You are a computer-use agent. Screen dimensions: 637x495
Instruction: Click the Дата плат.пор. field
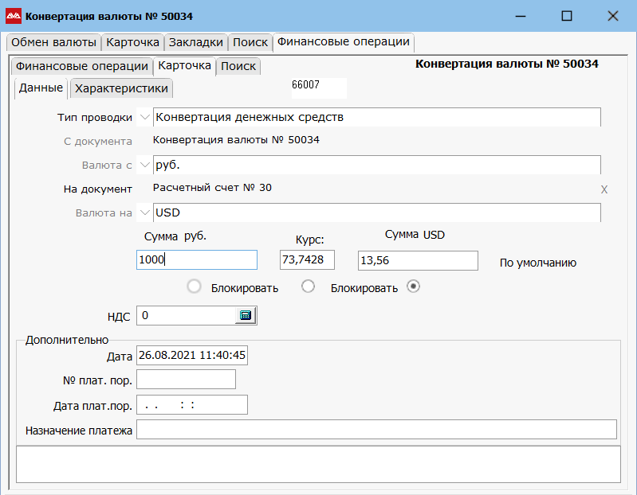pos(192,404)
